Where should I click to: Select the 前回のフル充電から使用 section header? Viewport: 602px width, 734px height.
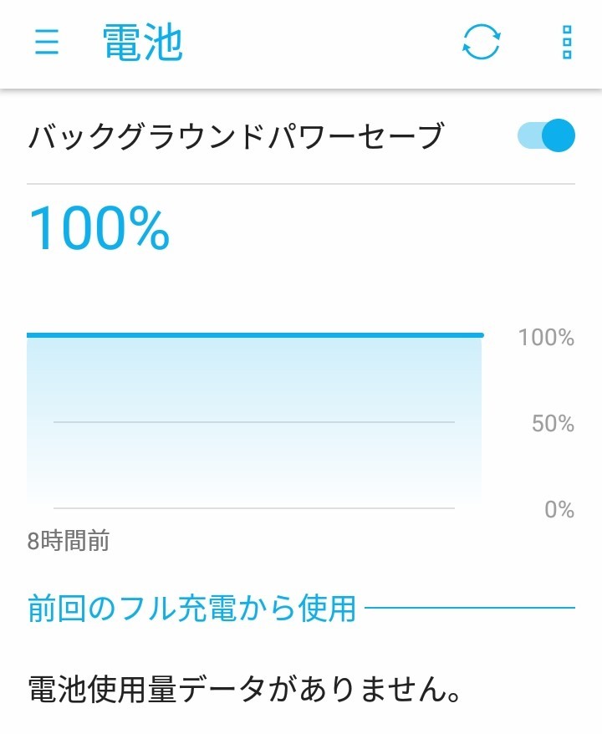(x=191, y=608)
